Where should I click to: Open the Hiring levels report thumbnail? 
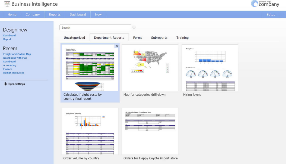[210, 68]
